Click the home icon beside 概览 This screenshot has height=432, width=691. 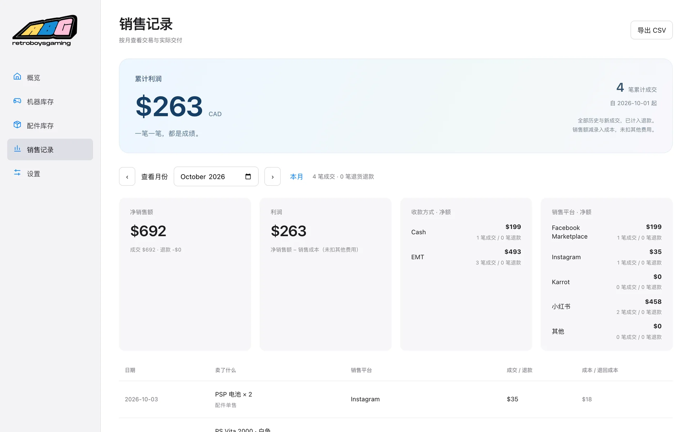point(17,76)
